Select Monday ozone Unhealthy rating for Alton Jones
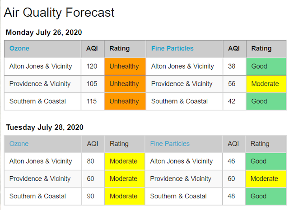This screenshot has height=210, width=289. (x=125, y=66)
